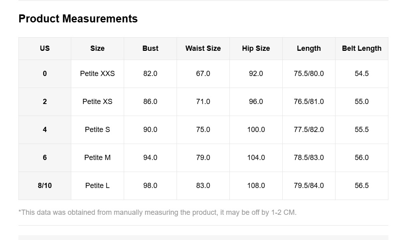This screenshot has width=406, height=240.
Task: Click the 94.0 bust value
Action: 150,158
